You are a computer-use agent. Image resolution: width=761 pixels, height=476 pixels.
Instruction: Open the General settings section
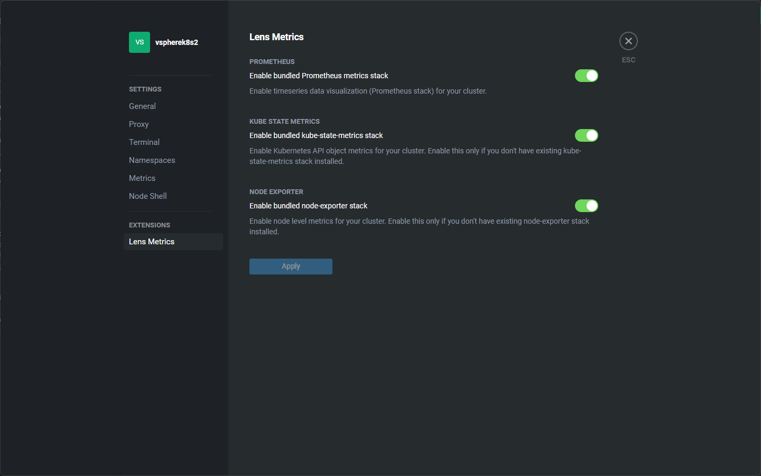coord(142,106)
